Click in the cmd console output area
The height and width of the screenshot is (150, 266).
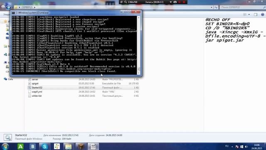pos(74,45)
